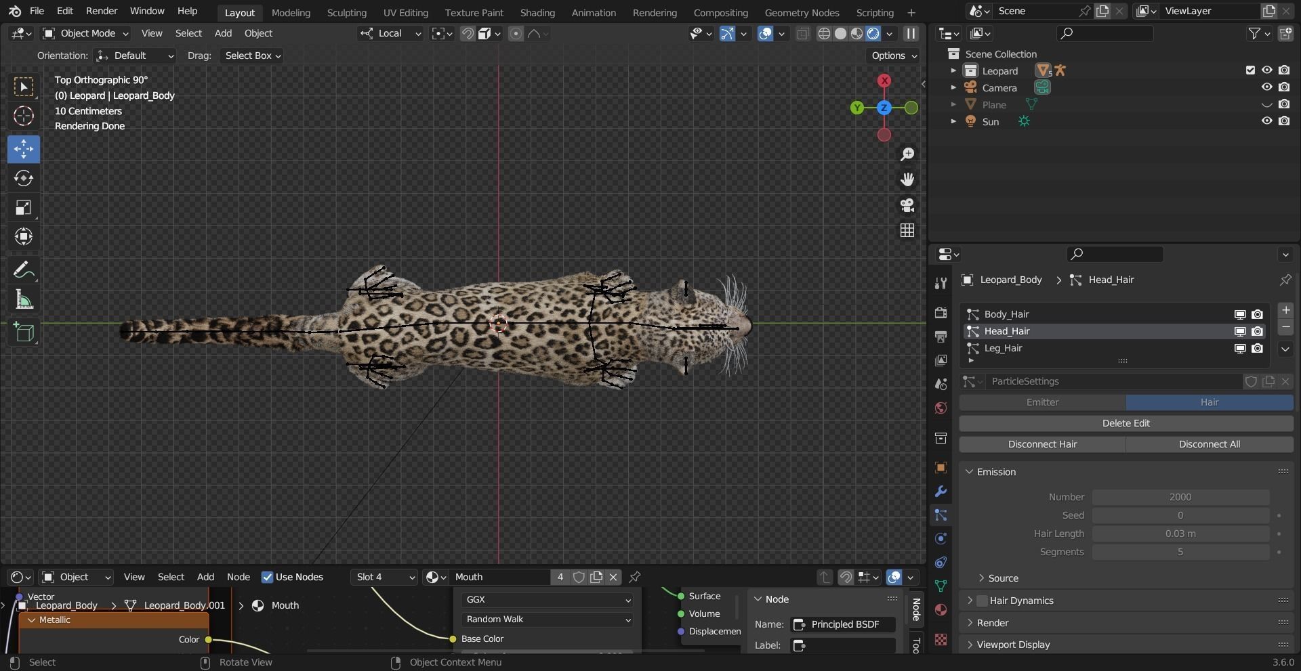The width and height of the screenshot is (1301, 671).
Task: Open the Physics properties tab
Action: coord(941,539)
